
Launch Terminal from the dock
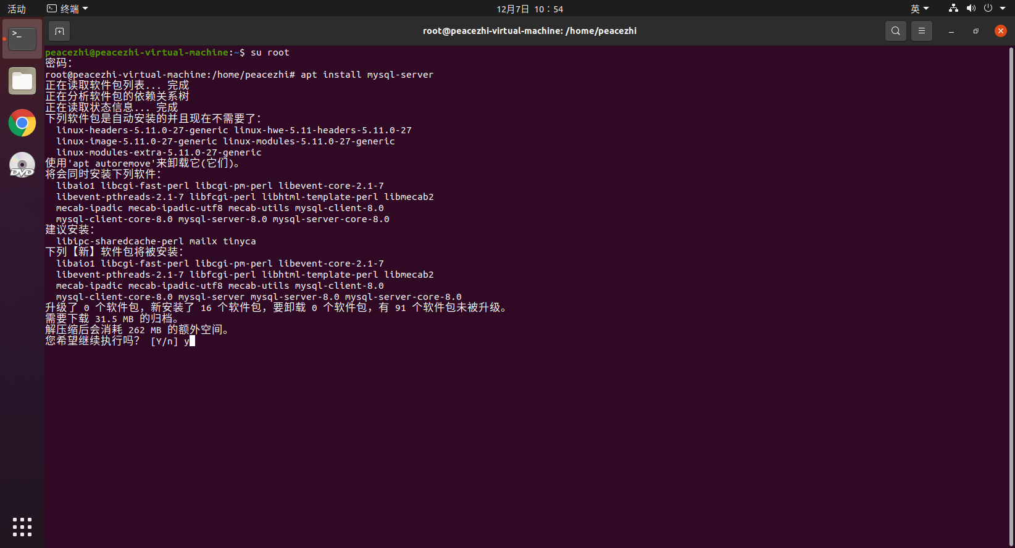click(22, 38)
